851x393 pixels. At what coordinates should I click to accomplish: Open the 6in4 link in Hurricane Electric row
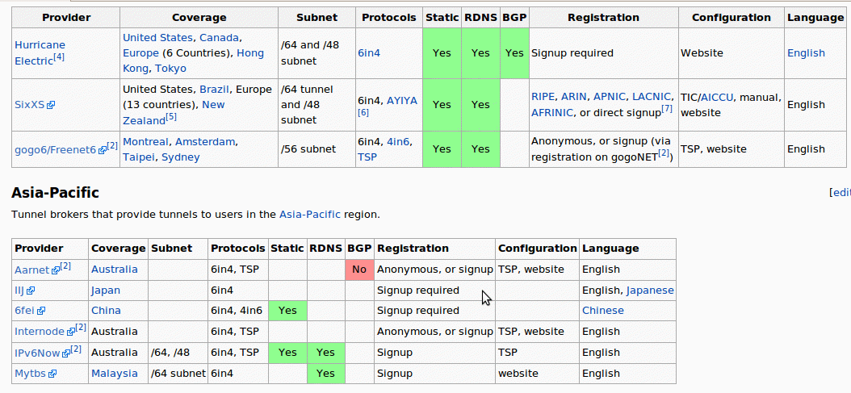click(369, 53)
